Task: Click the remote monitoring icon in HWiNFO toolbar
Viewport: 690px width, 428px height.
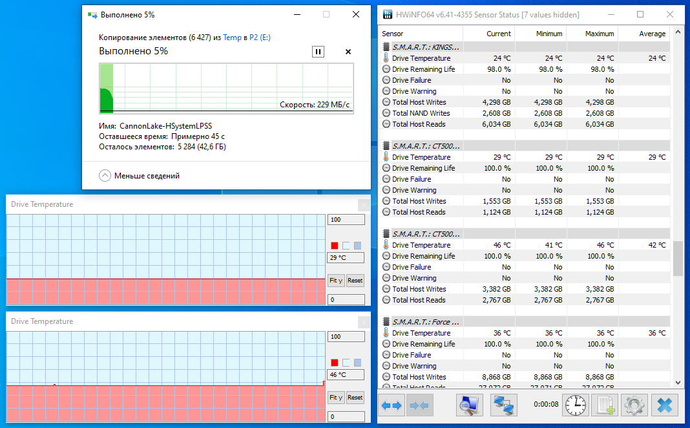Action: (503, 405)
